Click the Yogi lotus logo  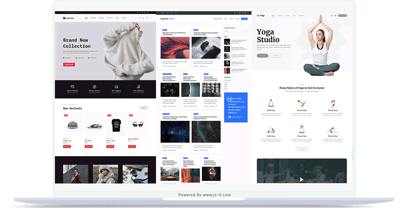click(x=258, y=15)
